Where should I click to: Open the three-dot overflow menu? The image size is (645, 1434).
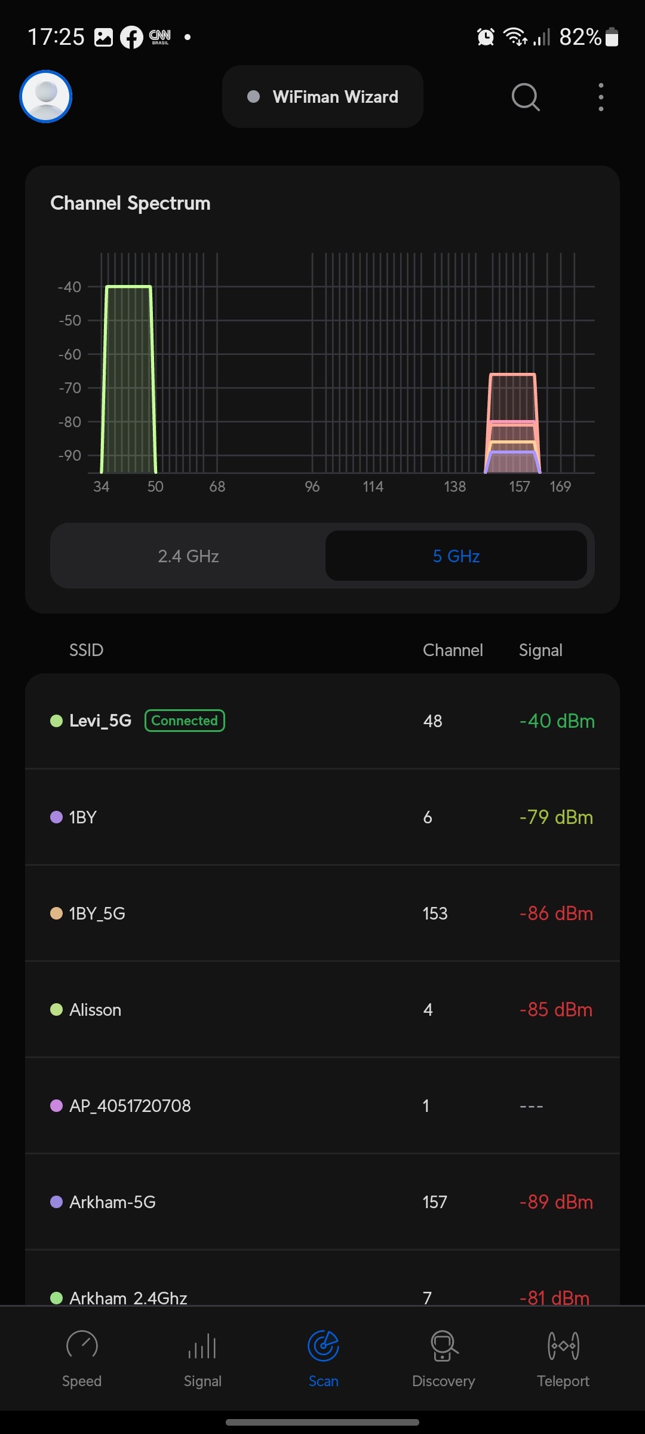point(601,97)
